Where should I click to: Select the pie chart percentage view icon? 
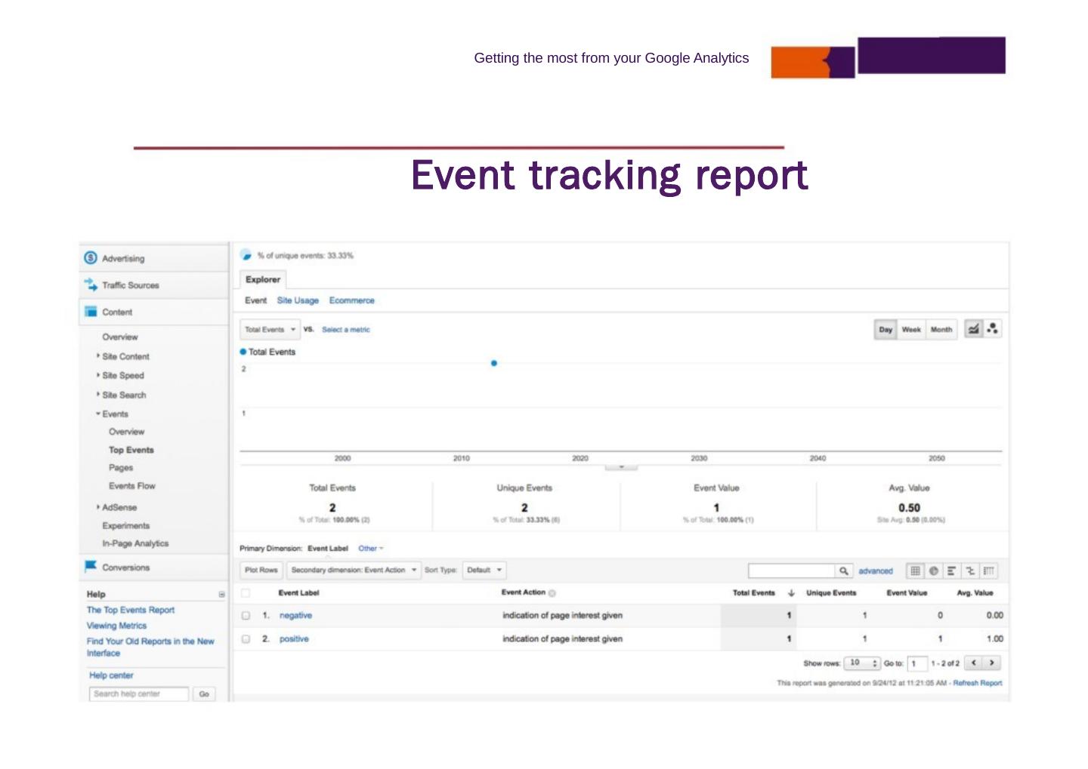tap(933, 571)
